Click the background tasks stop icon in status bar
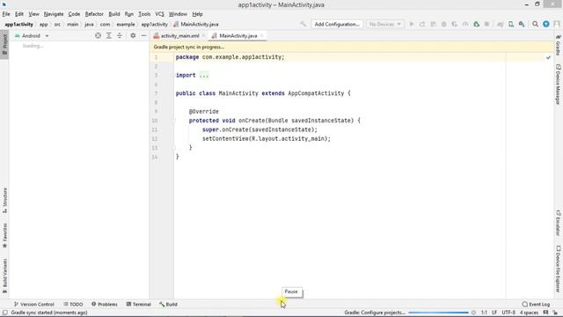This screenshot has height=317, width=563. [473, 313]
